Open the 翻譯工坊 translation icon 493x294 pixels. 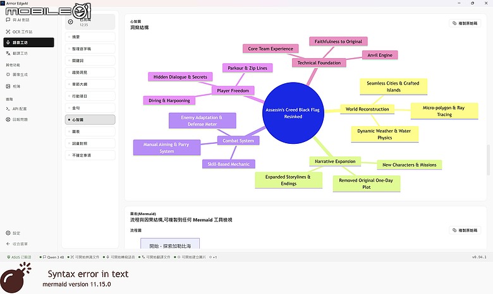click(8, 54)
